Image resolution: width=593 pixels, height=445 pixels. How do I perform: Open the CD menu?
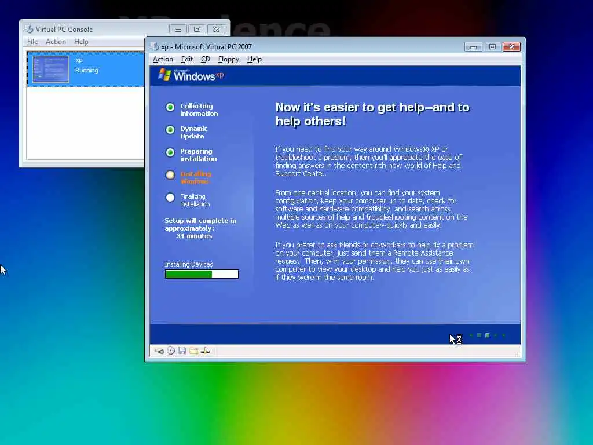206,60
